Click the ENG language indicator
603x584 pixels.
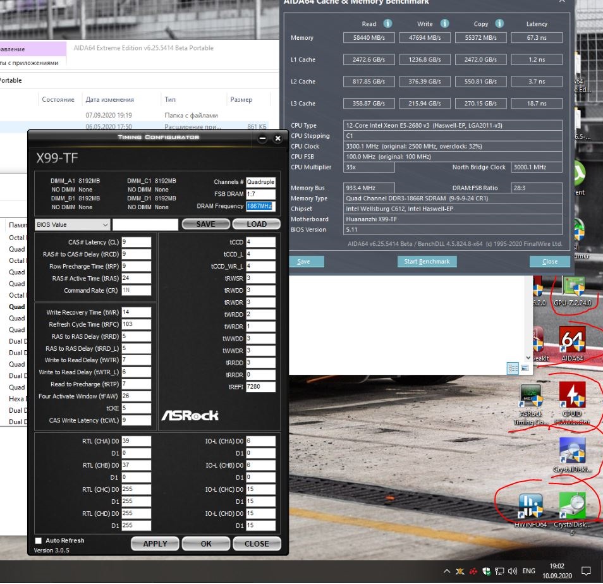tap(529, 571)
